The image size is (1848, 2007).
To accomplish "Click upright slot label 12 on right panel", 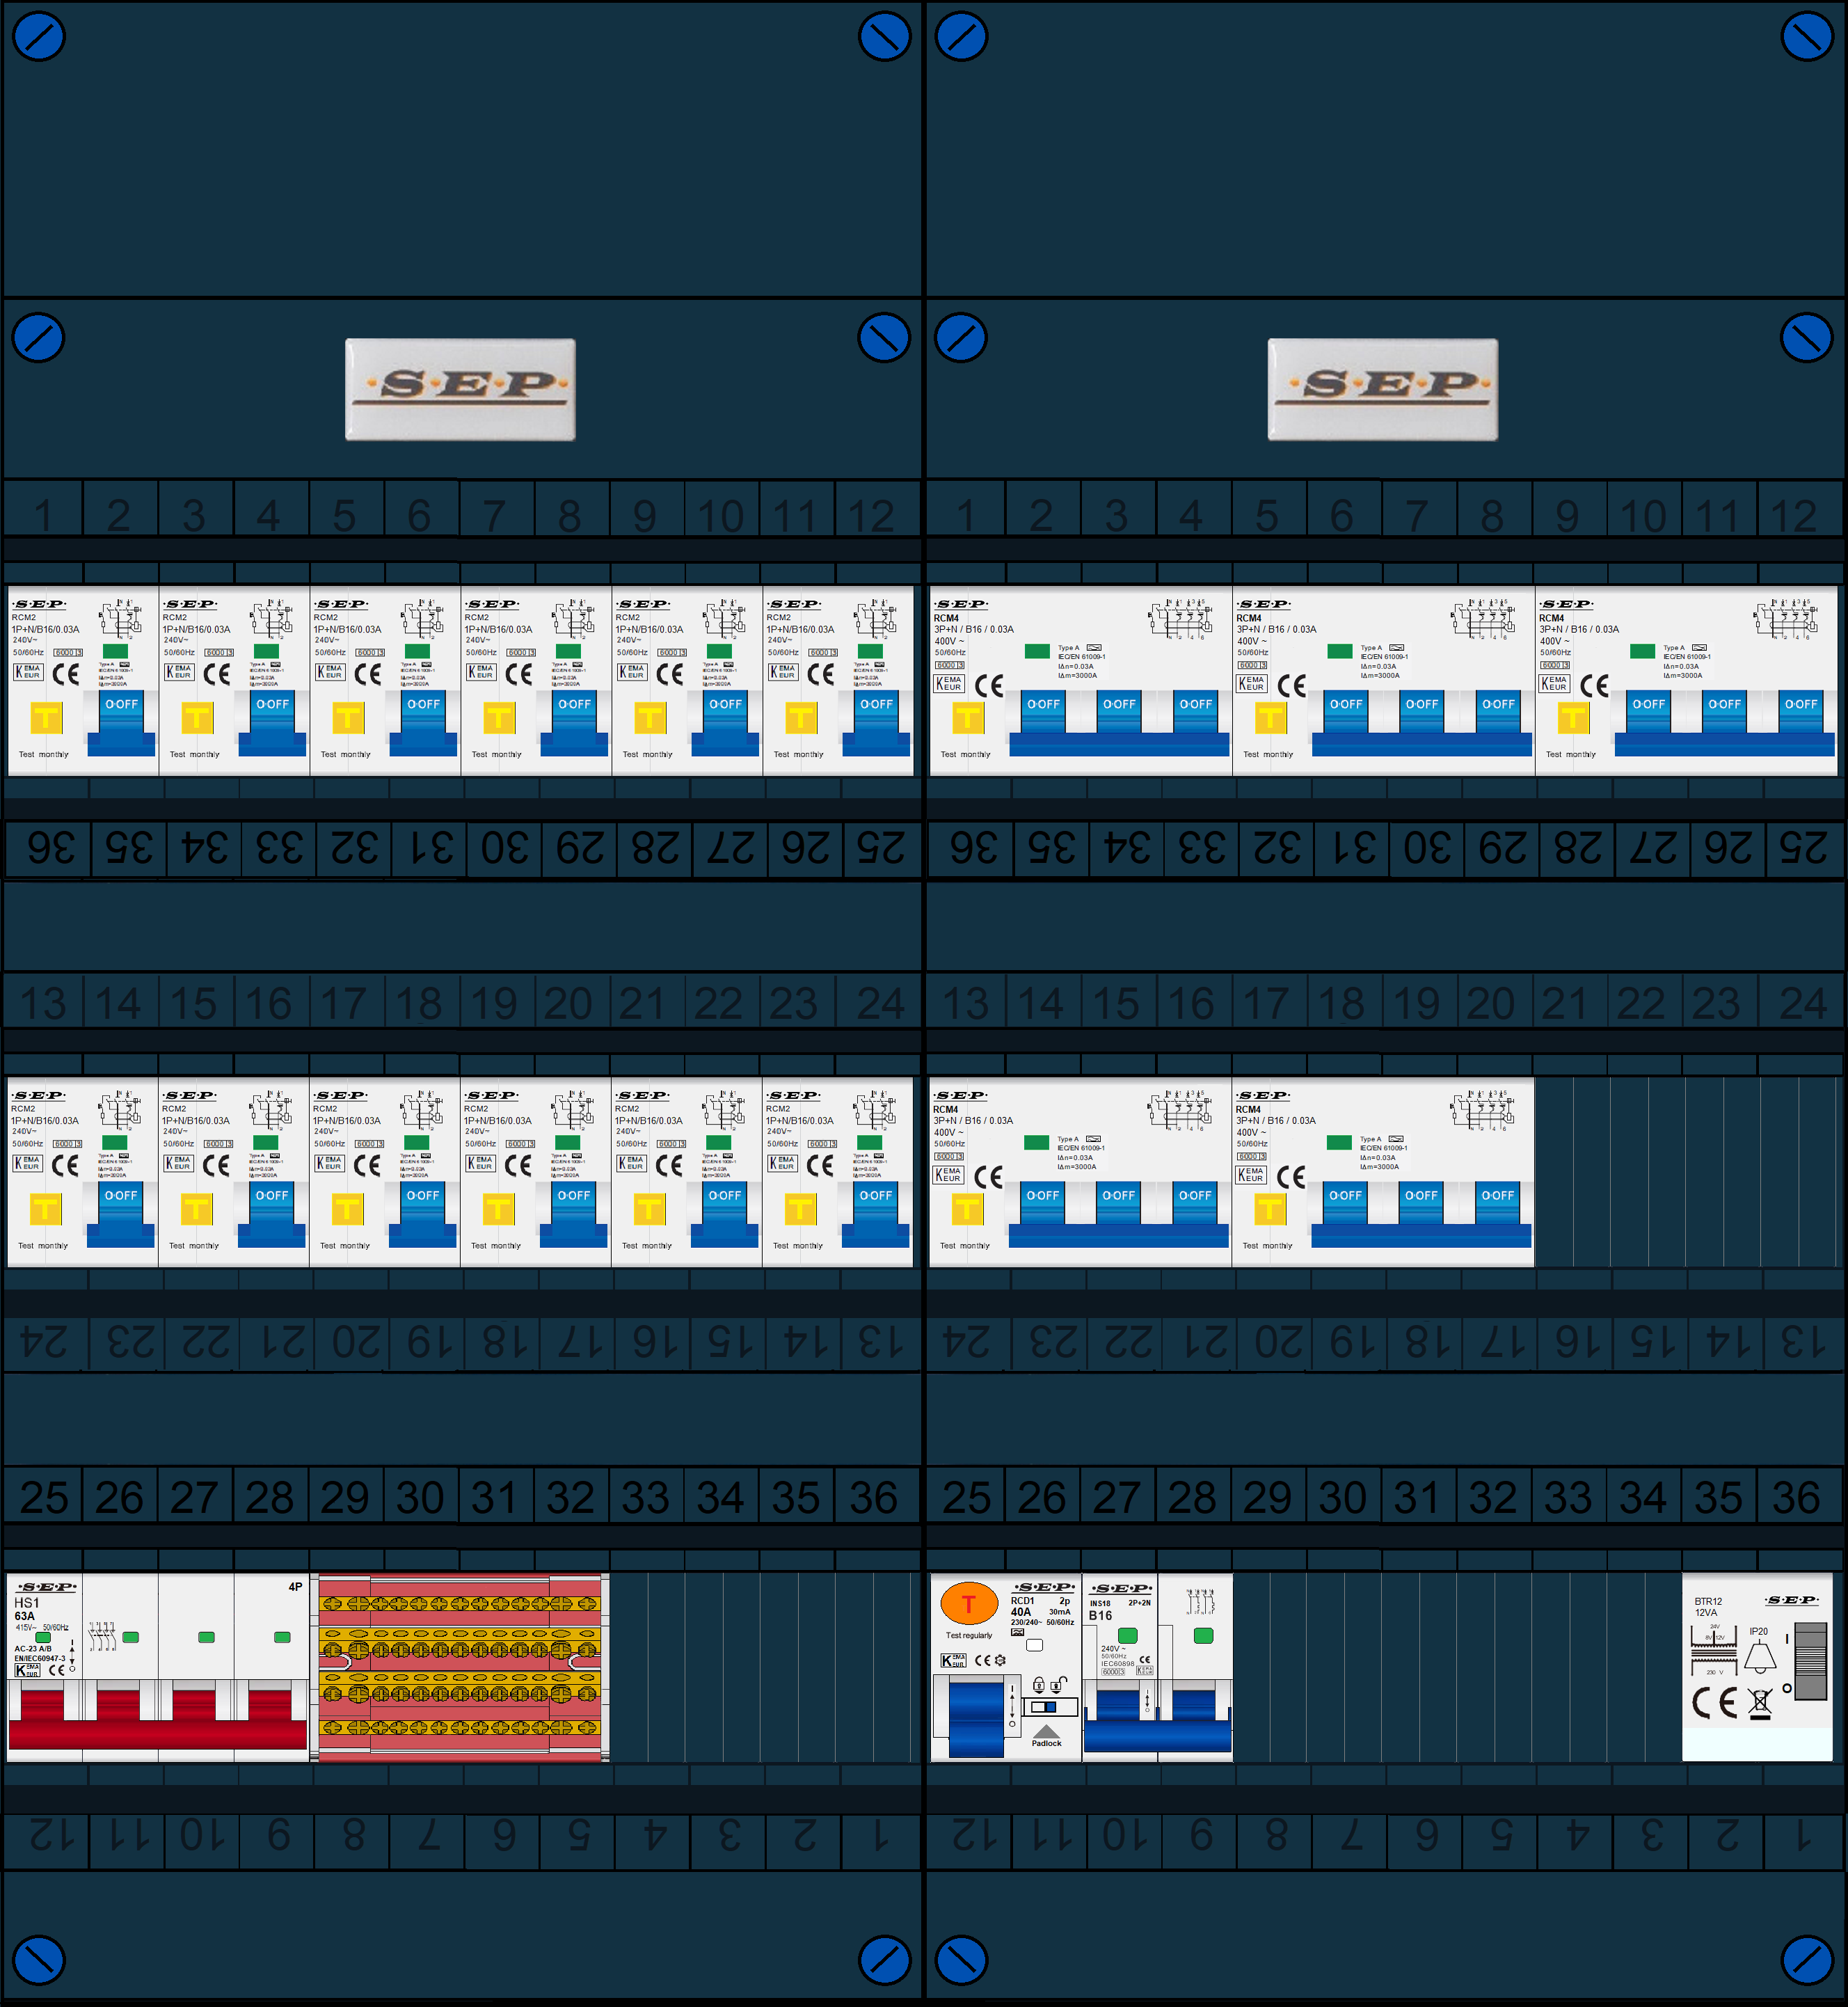I will (1793, 516).
